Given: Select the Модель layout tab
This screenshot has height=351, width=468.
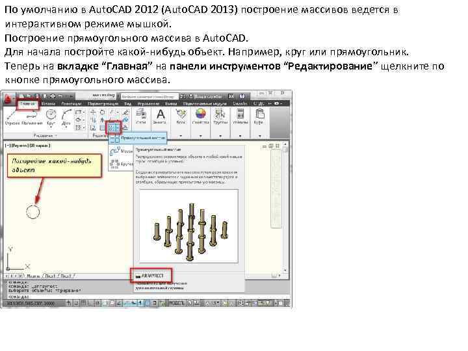Looking at the screenshot, I should pos(33,276).
